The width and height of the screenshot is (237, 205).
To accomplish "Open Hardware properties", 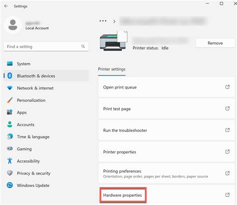I will coord(166,195).
